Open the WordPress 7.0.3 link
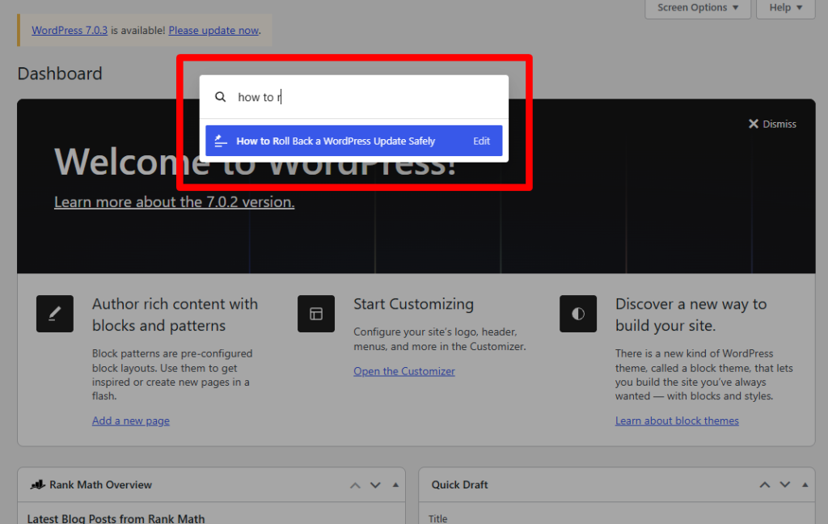Viewport: 828px width, 524px height. [x=70, y=30]
